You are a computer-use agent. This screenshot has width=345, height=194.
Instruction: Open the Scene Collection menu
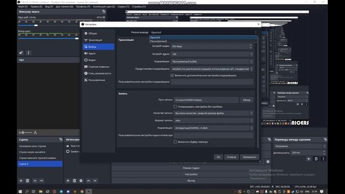tap(103, 6)
